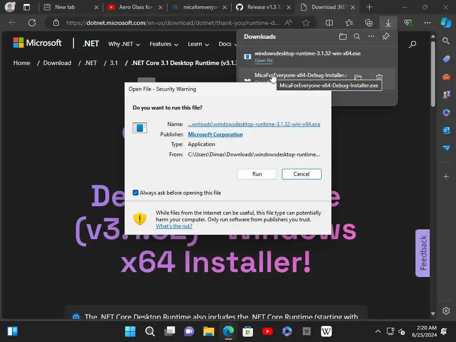Viewport: 456px width, 342px height.
Task: Click the Microsoft logo
Action: 37,43
